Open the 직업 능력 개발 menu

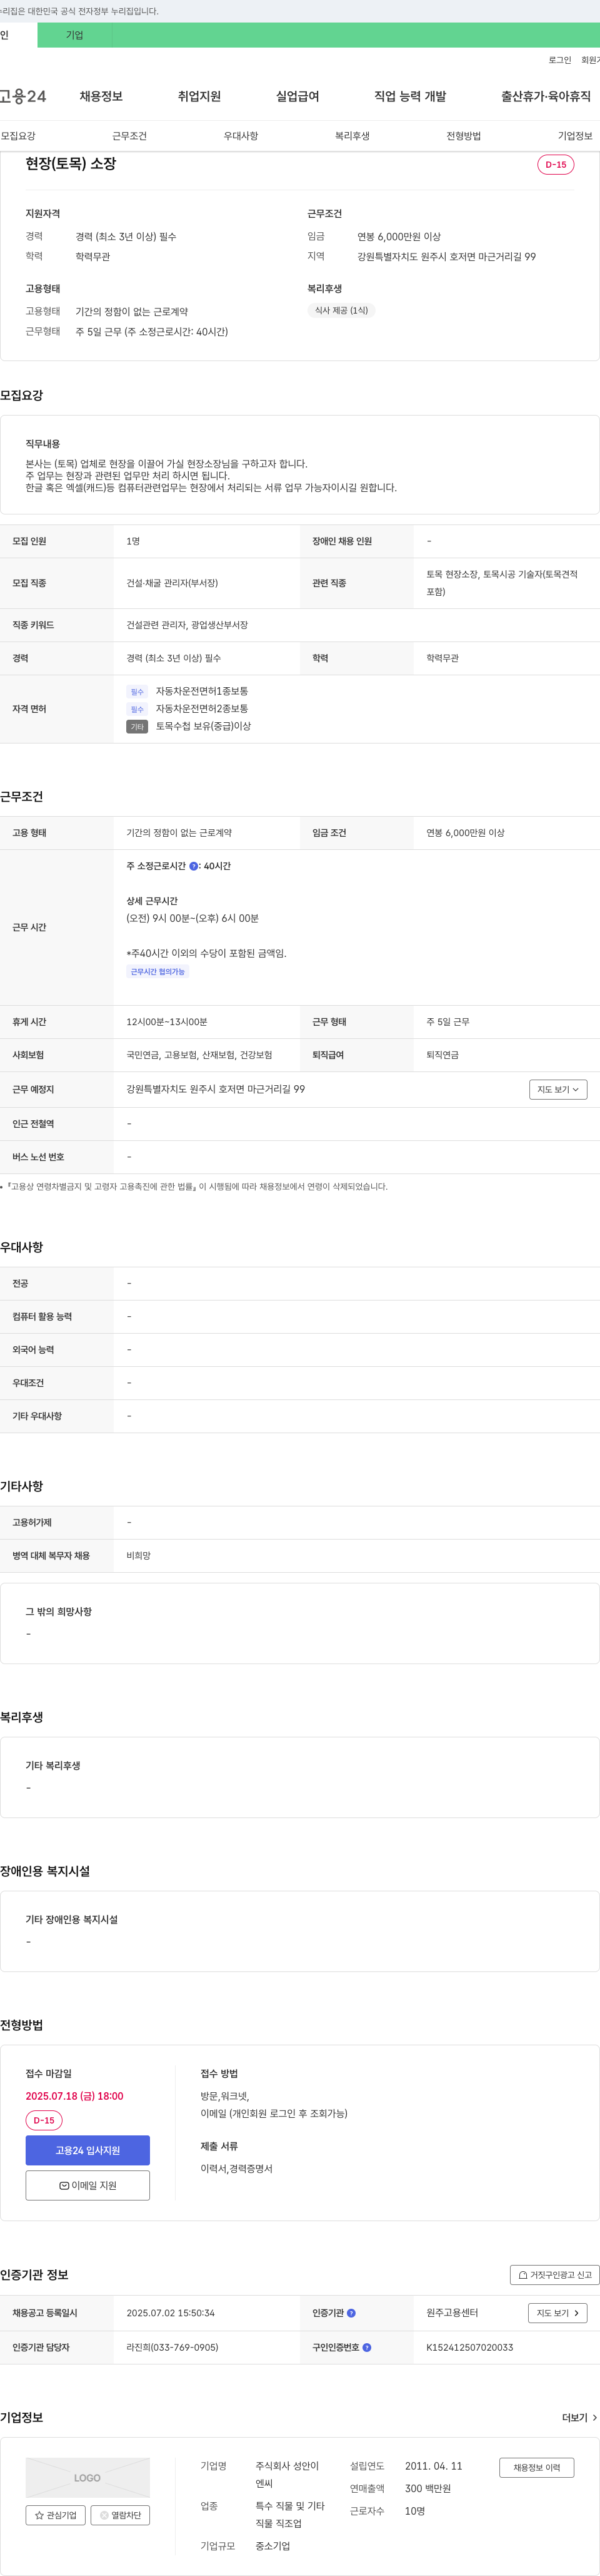409,97
